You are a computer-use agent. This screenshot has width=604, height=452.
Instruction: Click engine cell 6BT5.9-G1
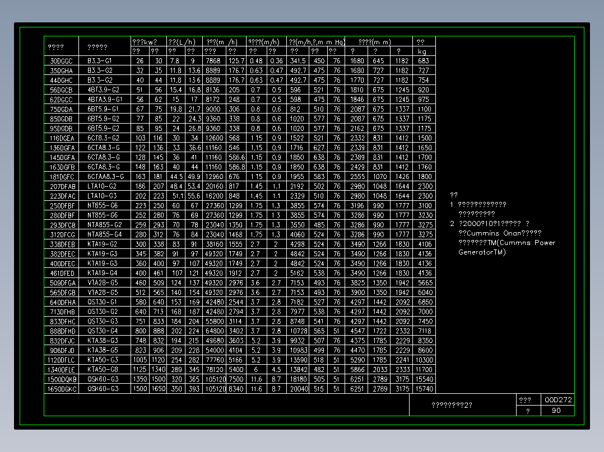coord(105,109)
